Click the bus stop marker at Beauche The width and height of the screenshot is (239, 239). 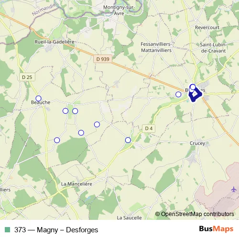pyautogui.click(x=38, y=98)
